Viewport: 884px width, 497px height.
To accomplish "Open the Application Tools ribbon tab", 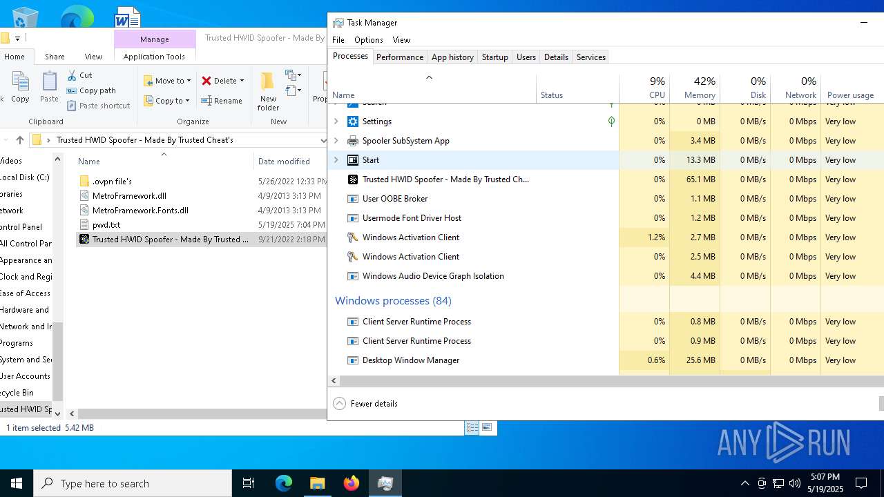I will point(154,57).
